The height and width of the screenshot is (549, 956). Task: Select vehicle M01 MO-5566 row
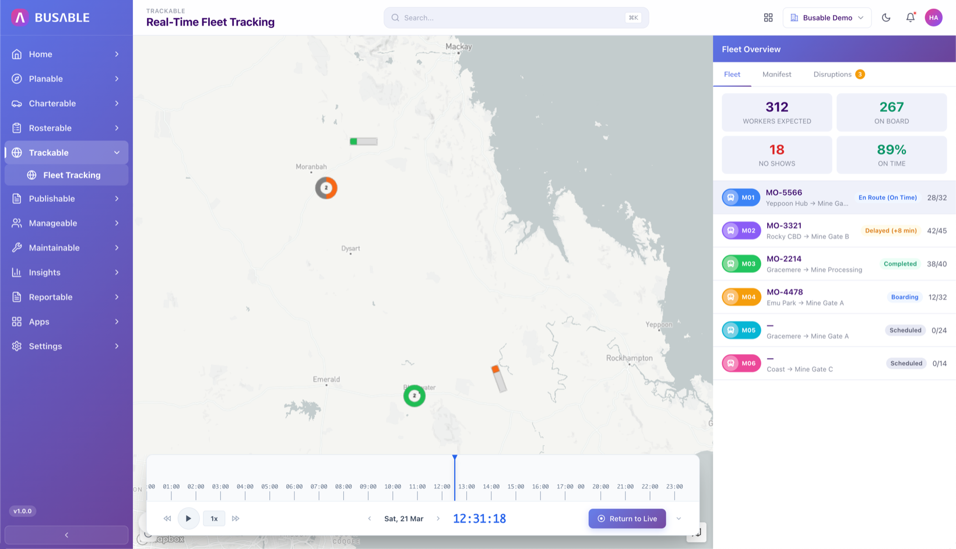(x=834, y=197)
